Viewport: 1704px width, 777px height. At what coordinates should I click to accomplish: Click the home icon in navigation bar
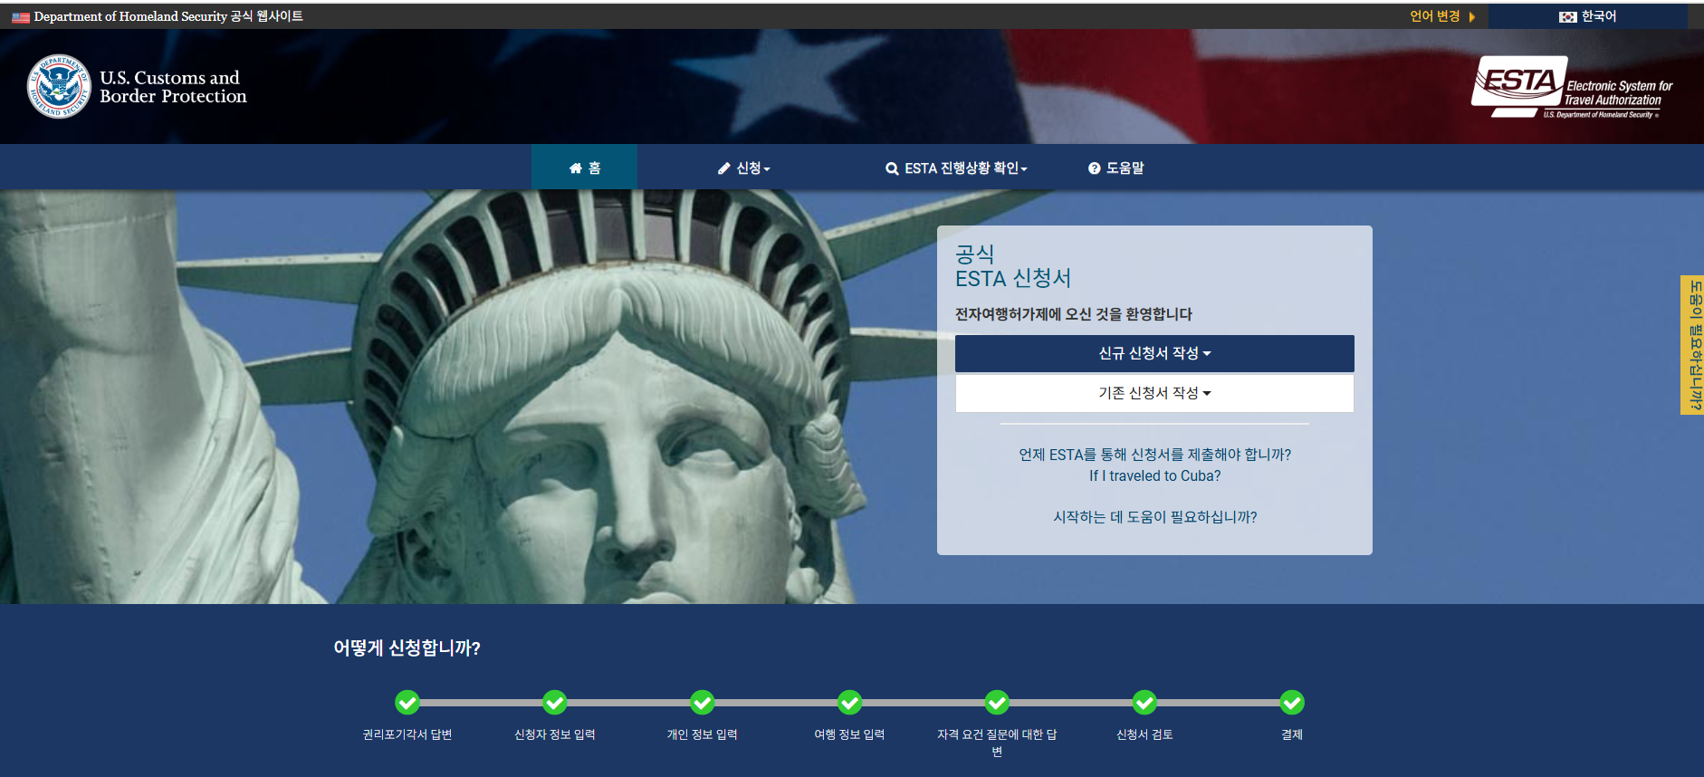[575, 168]
